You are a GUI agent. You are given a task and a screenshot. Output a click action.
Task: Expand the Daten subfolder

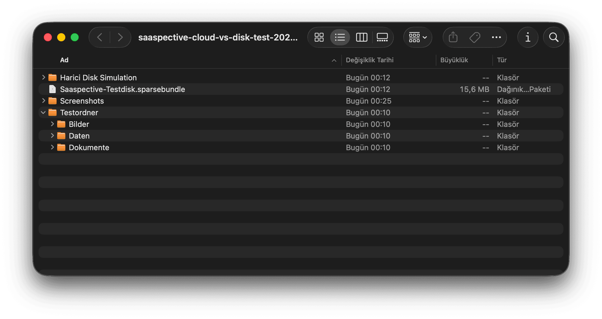pyautogui.click(x=52, y=136)
